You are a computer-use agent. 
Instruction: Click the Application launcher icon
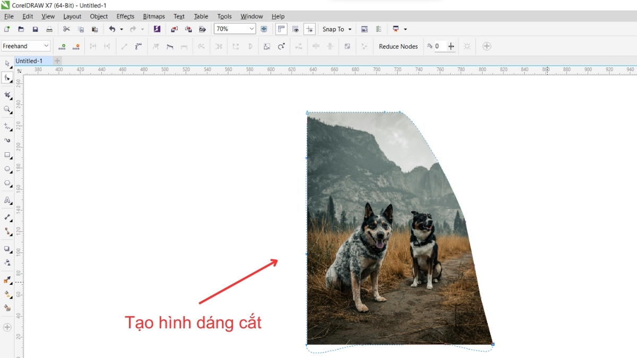click(396, 29)
